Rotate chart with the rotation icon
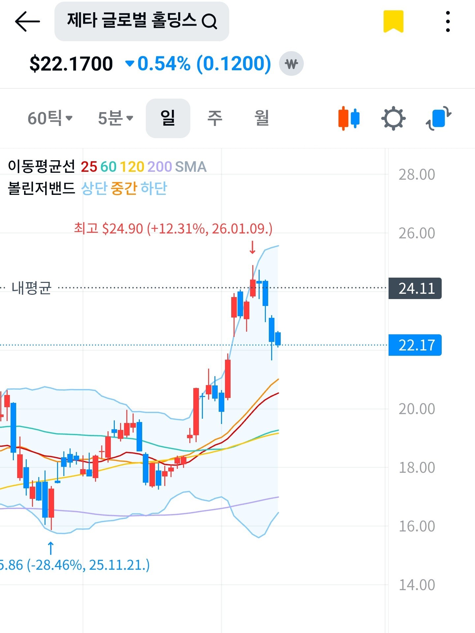The width and height of the screenshot is (475, 633). (x=438, y=118)
